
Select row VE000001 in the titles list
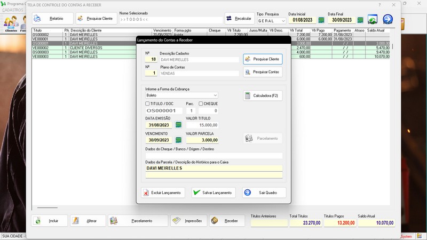click(x=211, y=39)
